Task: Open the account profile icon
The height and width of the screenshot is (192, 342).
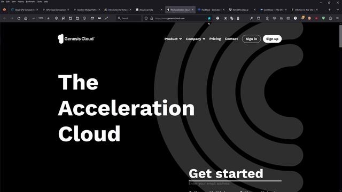Action: [x=267, y=18]
